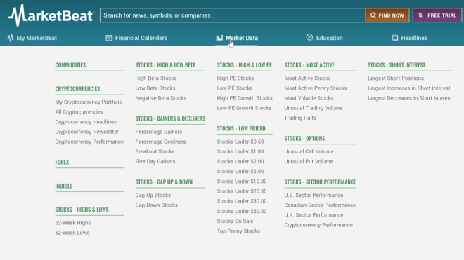Image resolution: width=464 pixels, height=260 pixels.
Task: Select the Market Data menu tab
Action: [237, 38]
